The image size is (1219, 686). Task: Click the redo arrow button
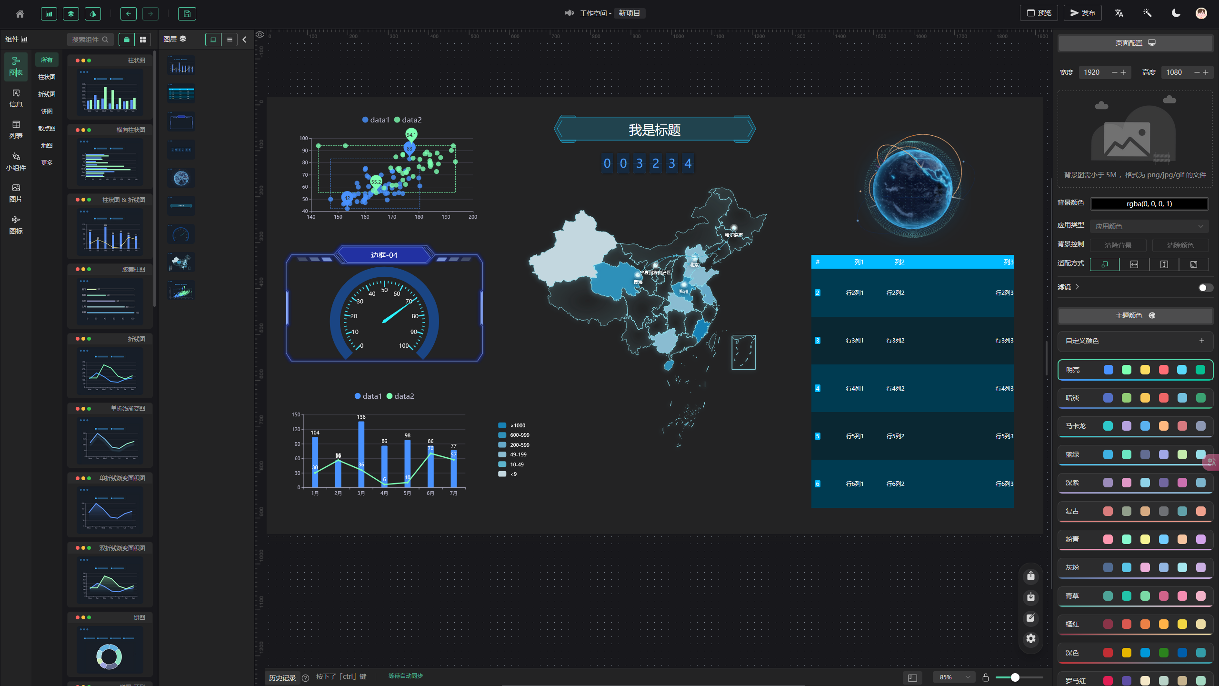click(x=150, y=14)
